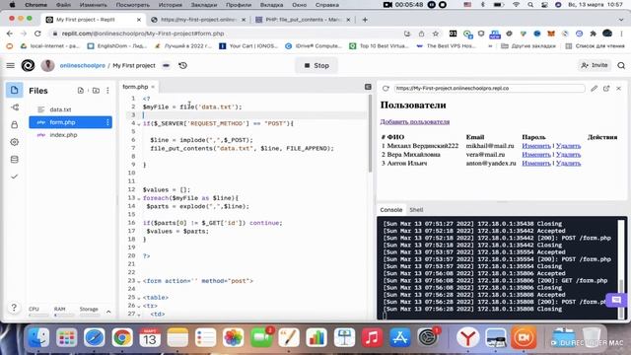Switch to the Shell tab
This screenshot has height=355, width=631.
(x=416, y=210)
